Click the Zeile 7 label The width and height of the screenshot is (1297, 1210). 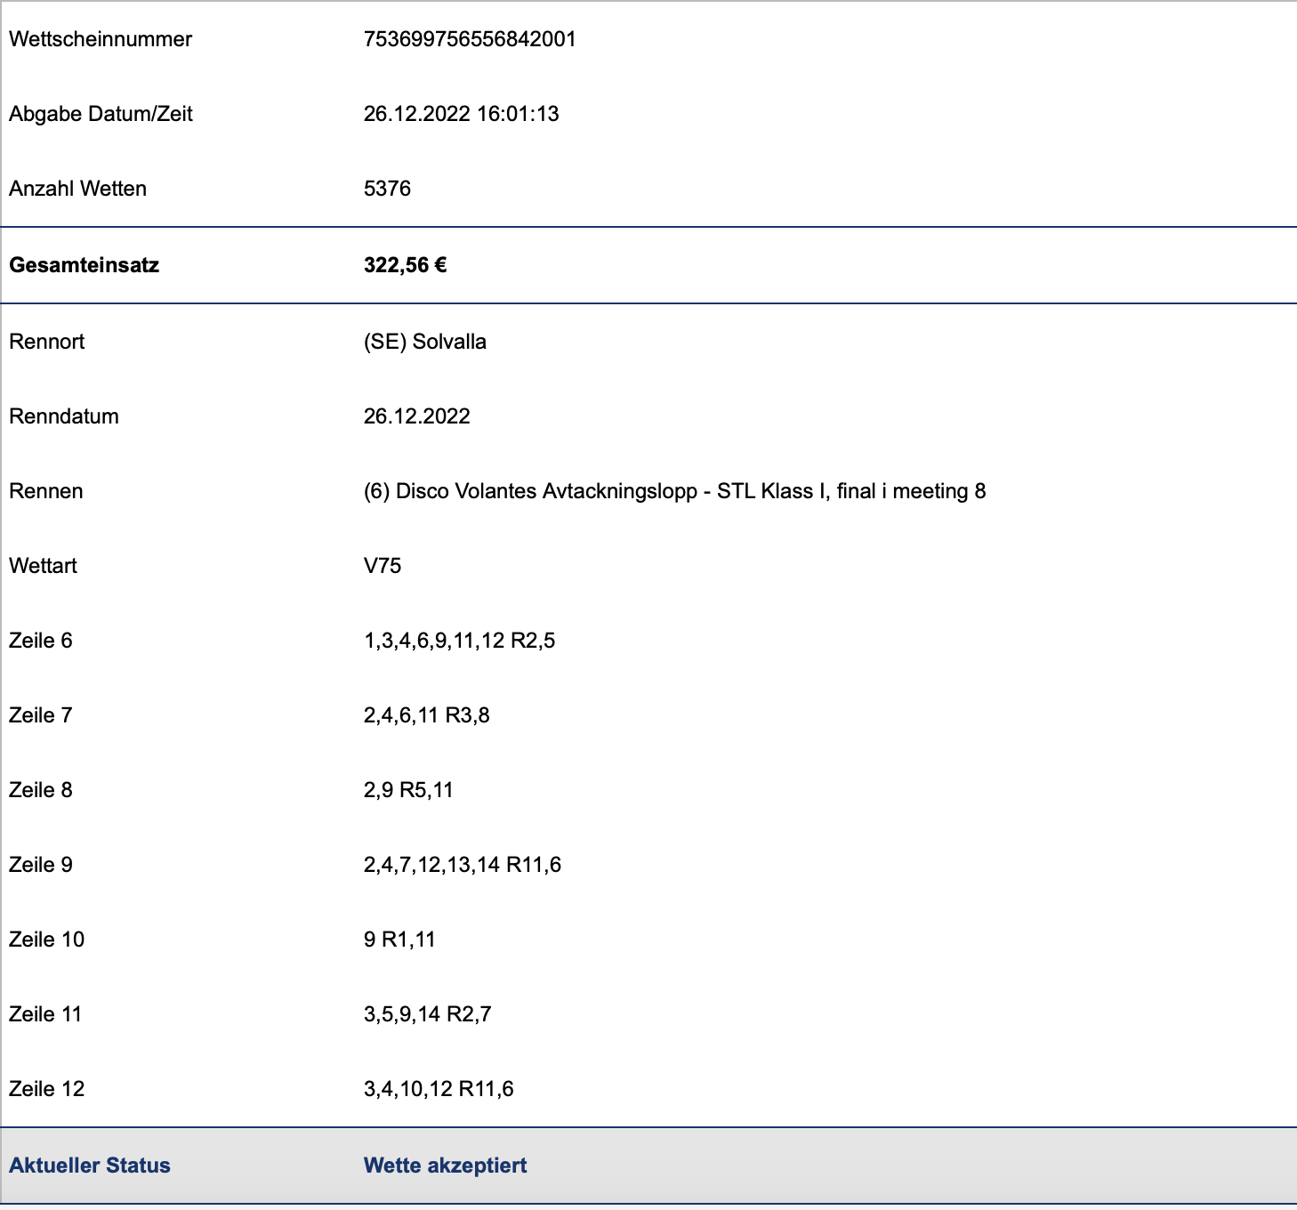tap(40, 715)
